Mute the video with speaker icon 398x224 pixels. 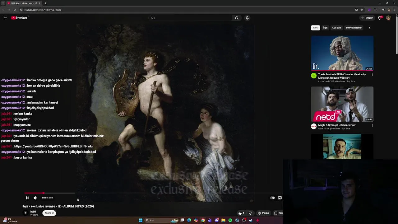(35, 198)
